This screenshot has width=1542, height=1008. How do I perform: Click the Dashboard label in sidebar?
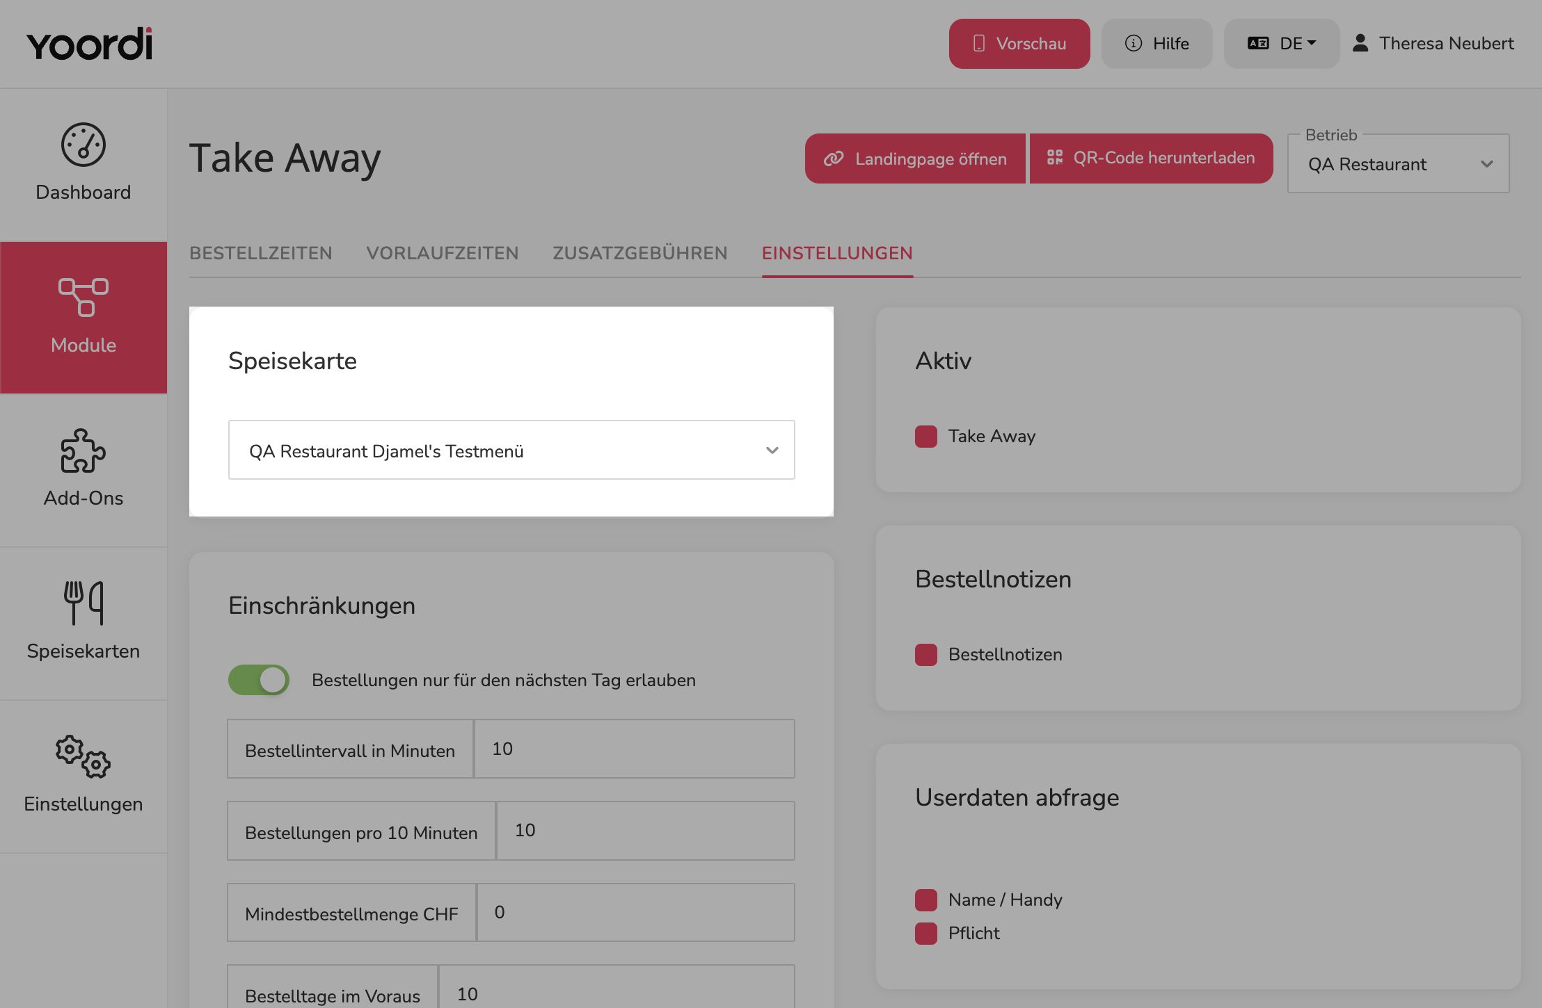click(x=84, y=192)
